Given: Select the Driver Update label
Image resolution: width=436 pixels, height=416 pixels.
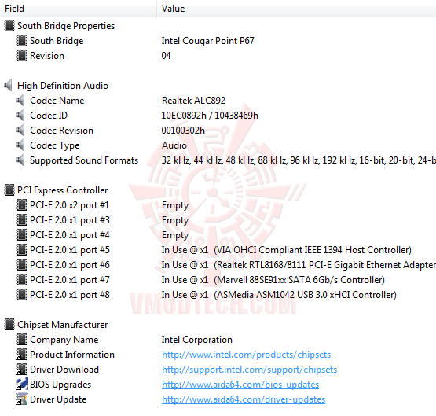Looking at the screenshot, I should pyautogui.click(x=58, y=399).
